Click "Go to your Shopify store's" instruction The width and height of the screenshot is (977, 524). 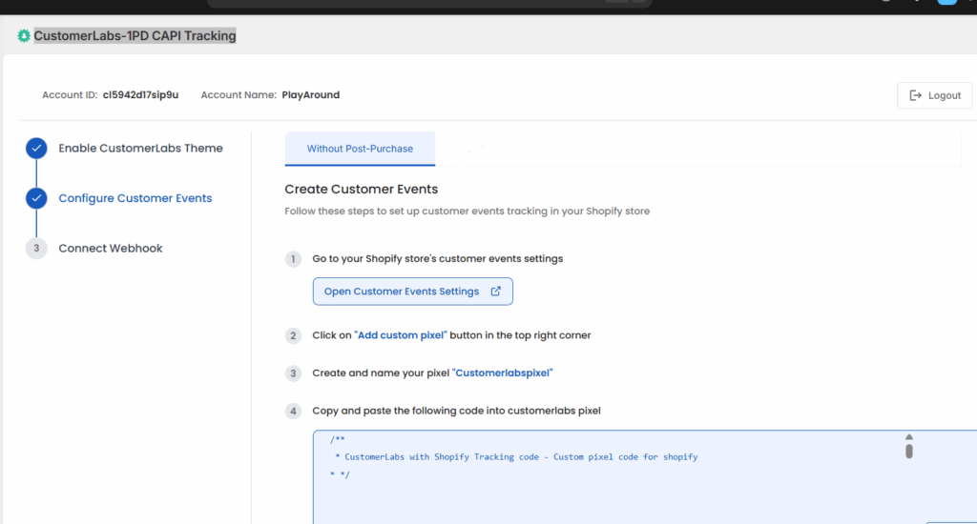(437, 259)
